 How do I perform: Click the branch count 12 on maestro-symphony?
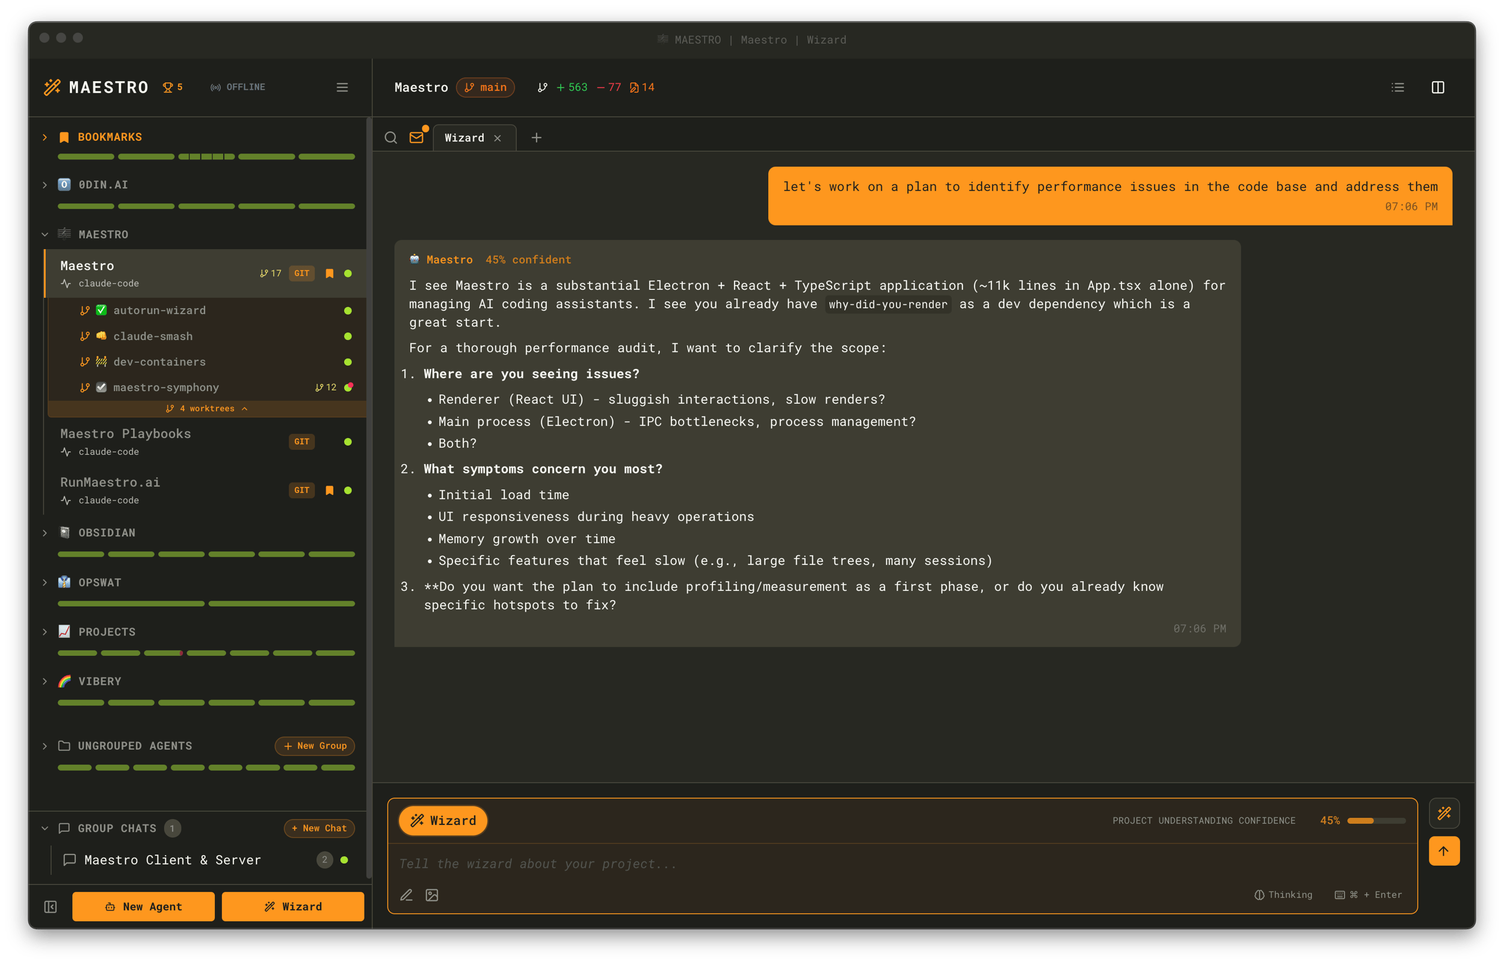coord(326,388)
